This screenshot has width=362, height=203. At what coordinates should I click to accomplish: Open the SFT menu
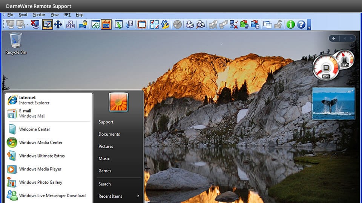pos(67,15)
